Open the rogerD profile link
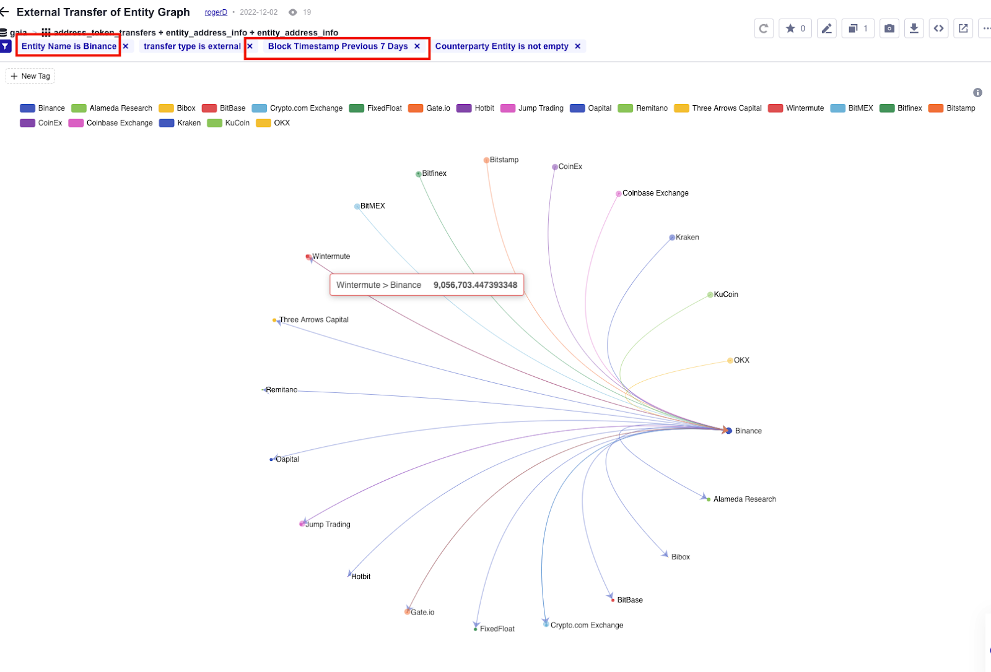This screenshot has width=991, height=672. [216, 12]
